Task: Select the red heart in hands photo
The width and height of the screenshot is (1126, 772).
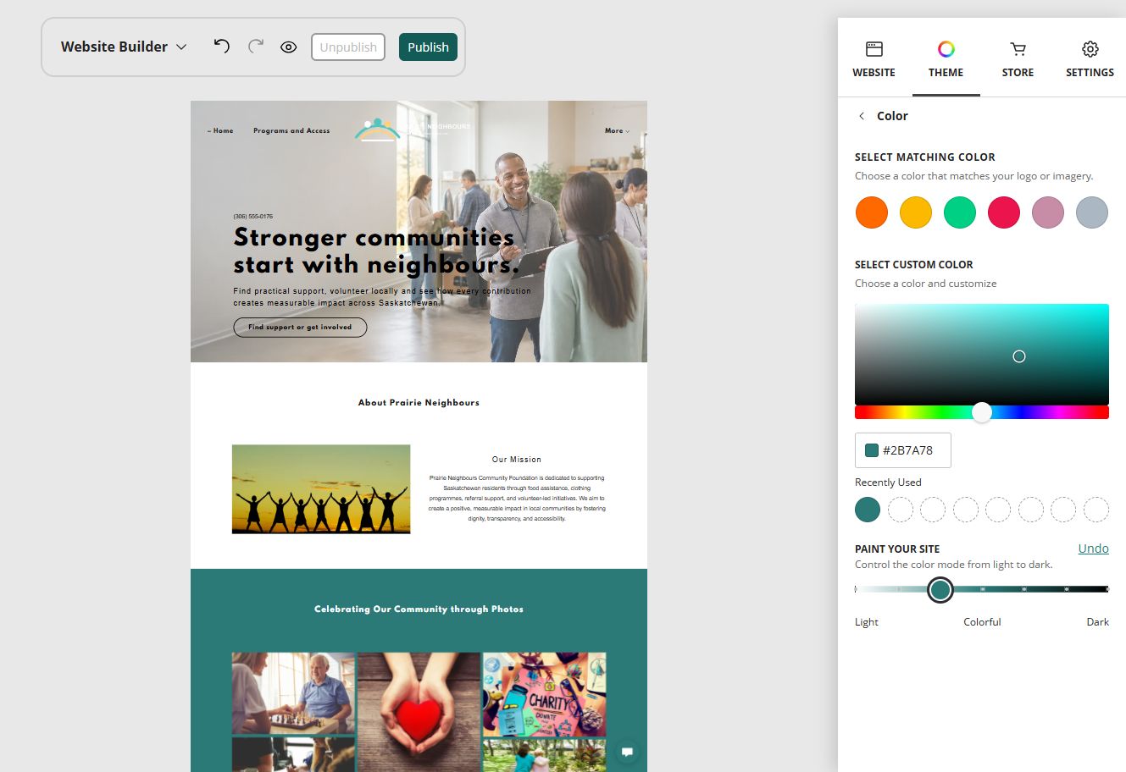Action: 419,712
